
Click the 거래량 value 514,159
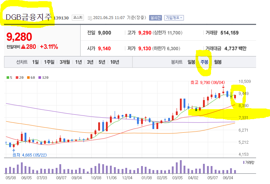point(230,33)
